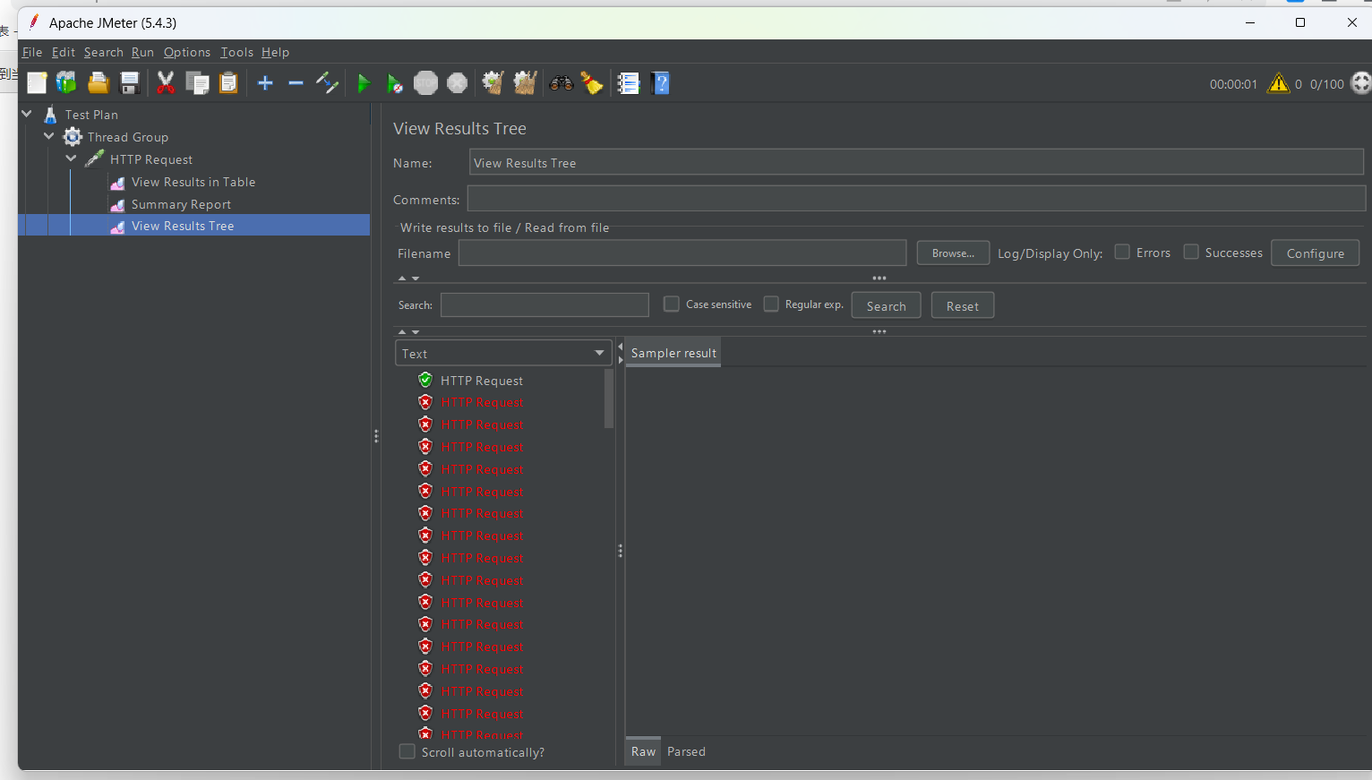Click the Reset button
The height and width of the screenshot is (780, 1372).
pos(963,305)
